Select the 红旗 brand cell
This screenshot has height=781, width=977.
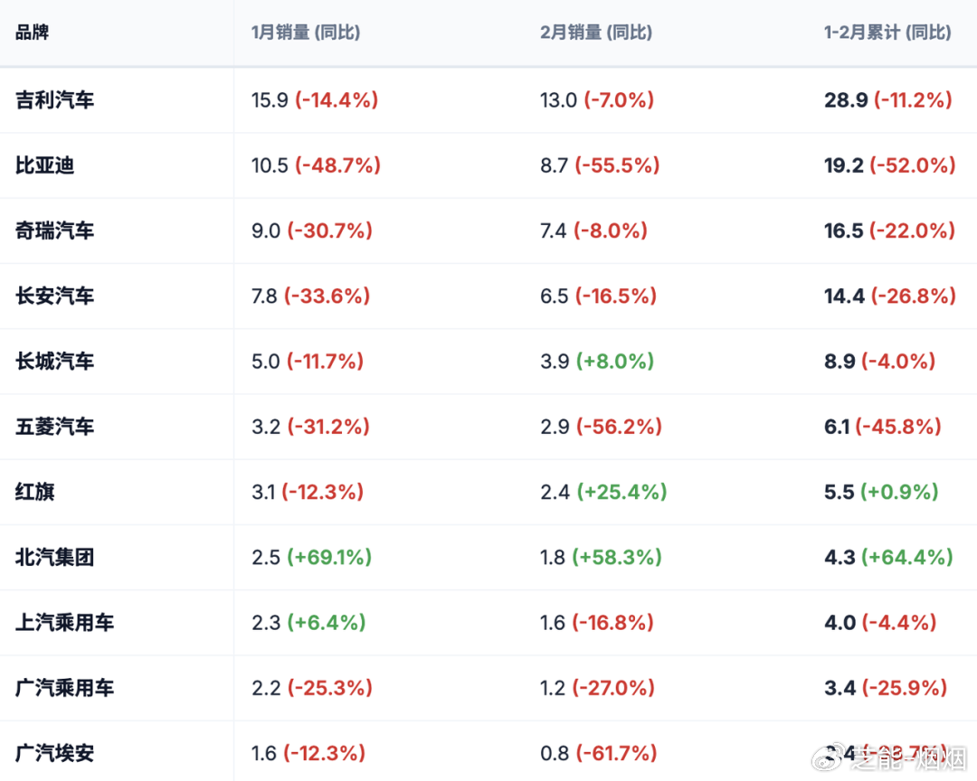coord(35,492)
